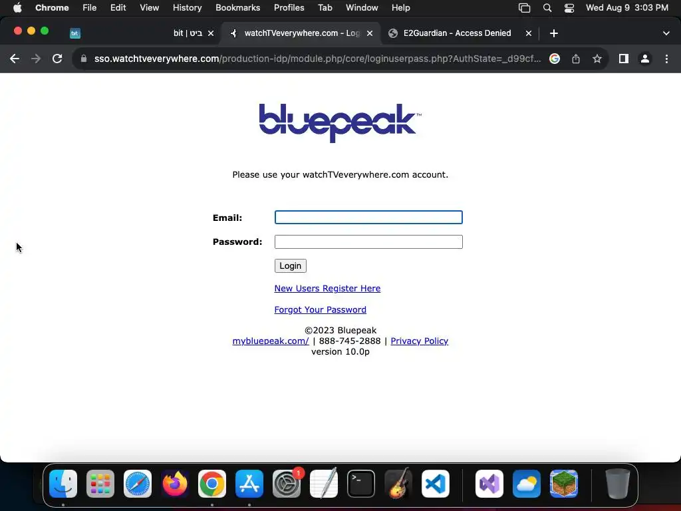
Task: Open Visual Studio purple icon in dock
Action: pyautogui.click(x=489, y=484)
